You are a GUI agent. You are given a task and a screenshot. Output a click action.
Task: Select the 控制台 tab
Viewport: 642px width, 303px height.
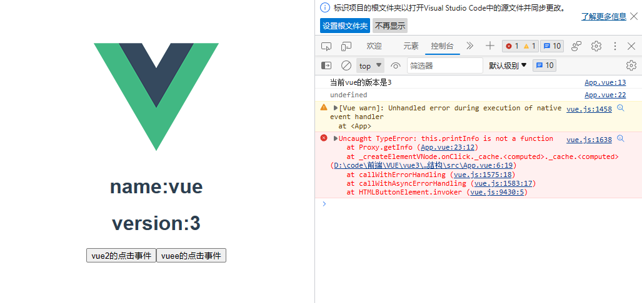(x=442, y=46)
